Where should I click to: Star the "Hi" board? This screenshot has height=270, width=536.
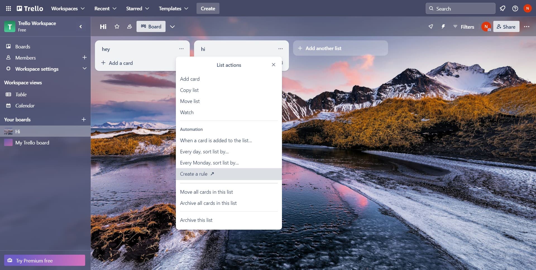click(117, 26)
